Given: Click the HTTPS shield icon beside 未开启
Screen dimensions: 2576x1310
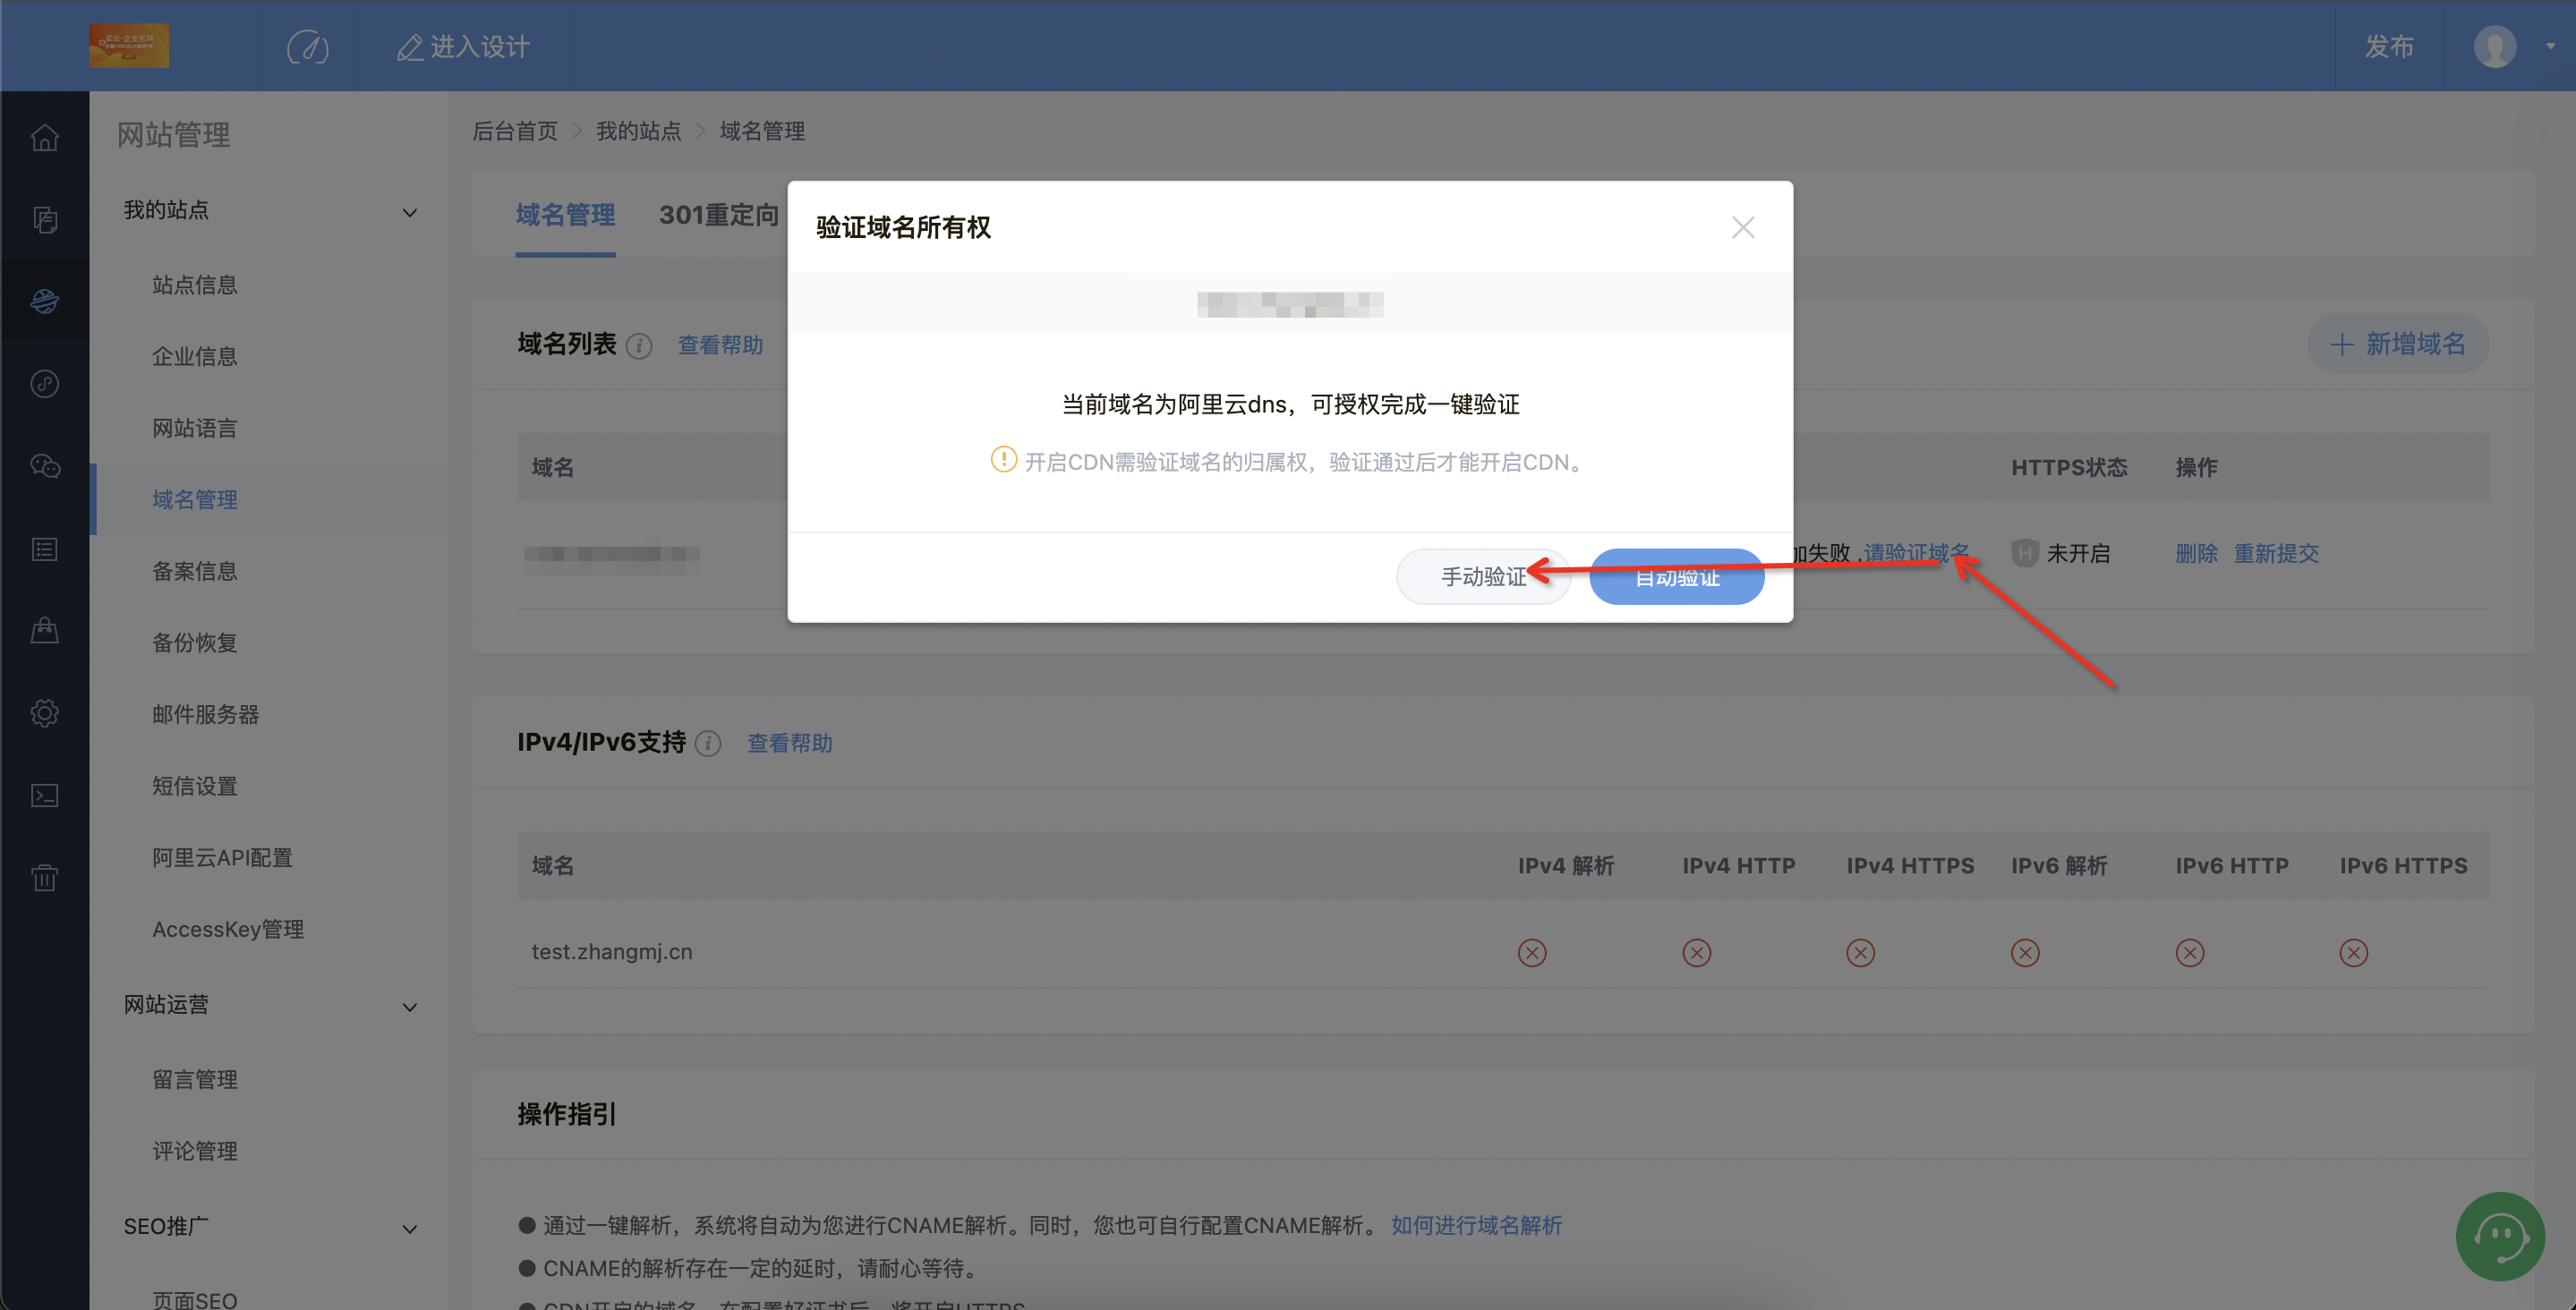Looking at the screenshot, I should (x=2025, y=553).
